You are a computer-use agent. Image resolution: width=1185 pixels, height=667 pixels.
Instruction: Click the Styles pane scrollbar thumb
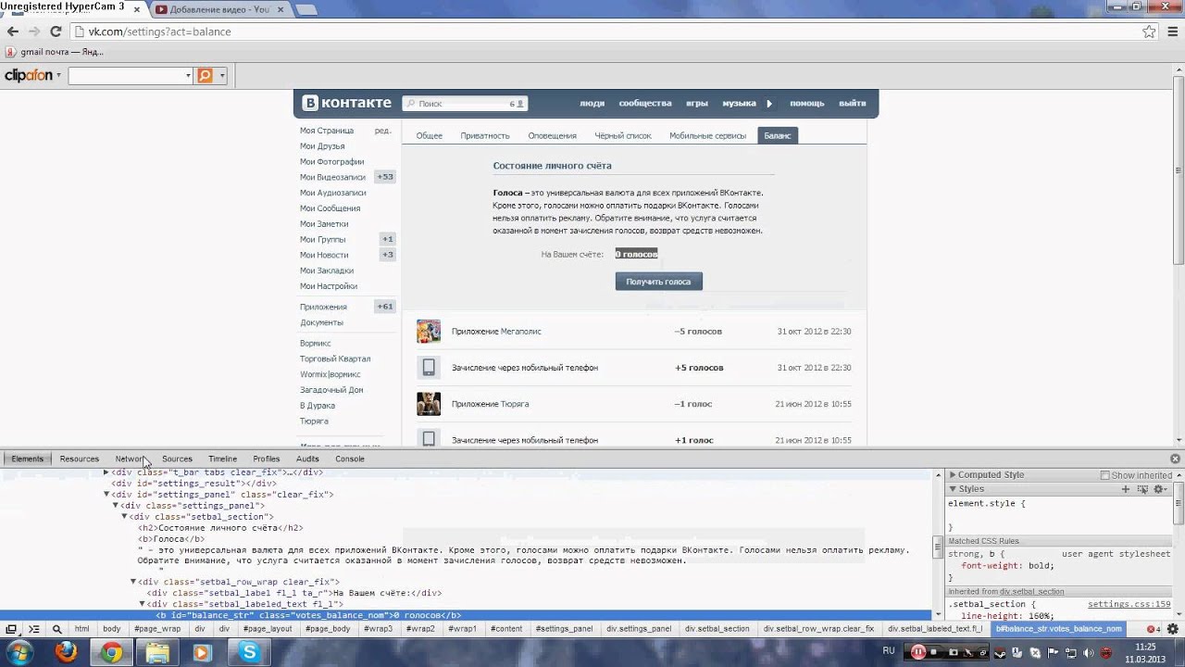tap(1179, 503)
